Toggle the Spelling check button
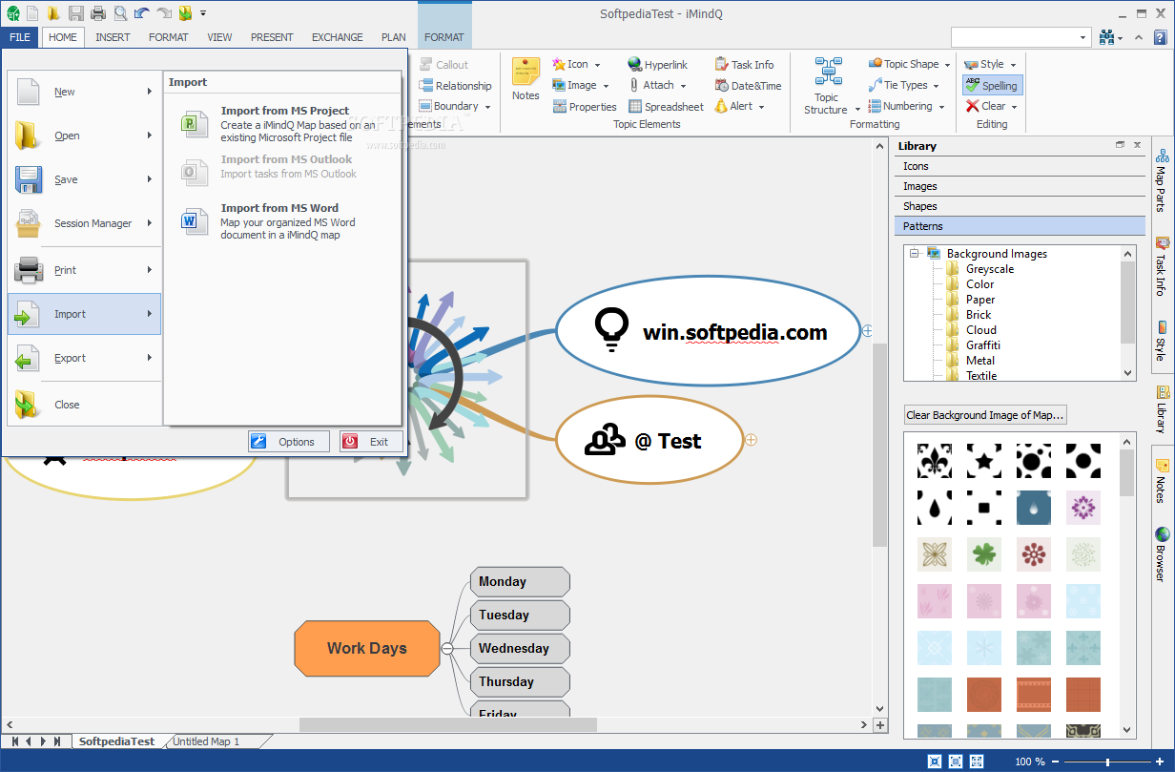 [x=992, y=86]
